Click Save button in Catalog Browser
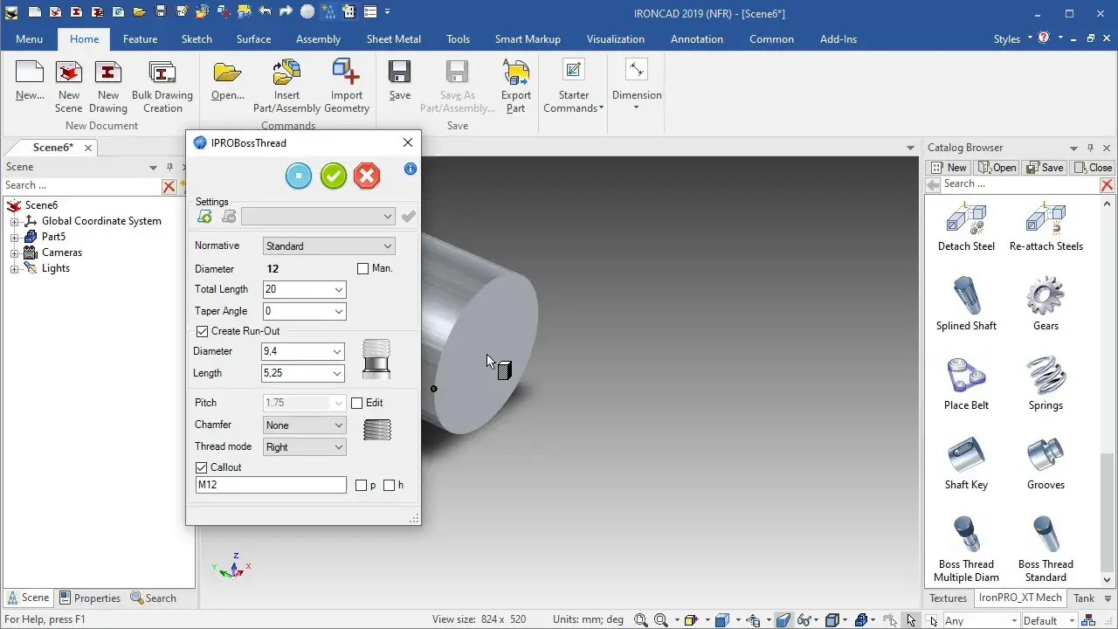The image size is (1118, 629). click(x=1045, y=168)
